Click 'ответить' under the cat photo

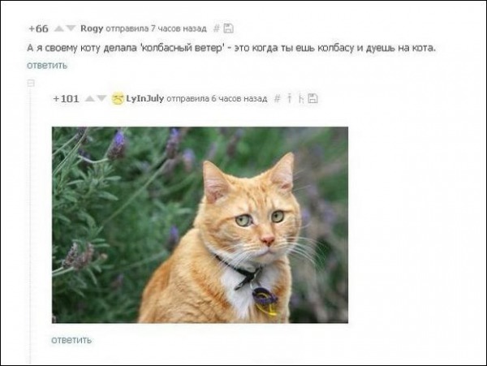coord(71,340)
